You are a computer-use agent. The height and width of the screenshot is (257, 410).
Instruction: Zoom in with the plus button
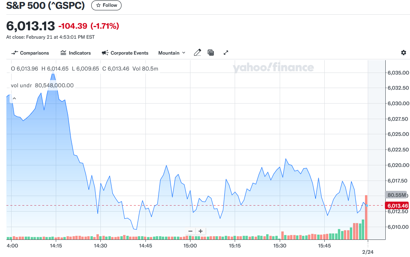(200, 231)
